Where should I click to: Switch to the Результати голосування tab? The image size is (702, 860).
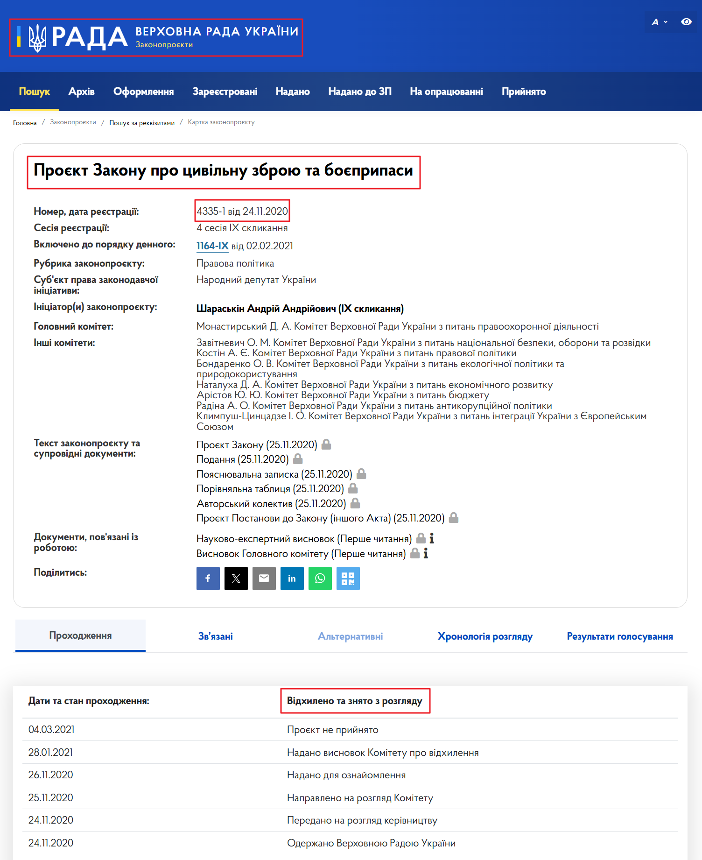[x=620, y=636]
